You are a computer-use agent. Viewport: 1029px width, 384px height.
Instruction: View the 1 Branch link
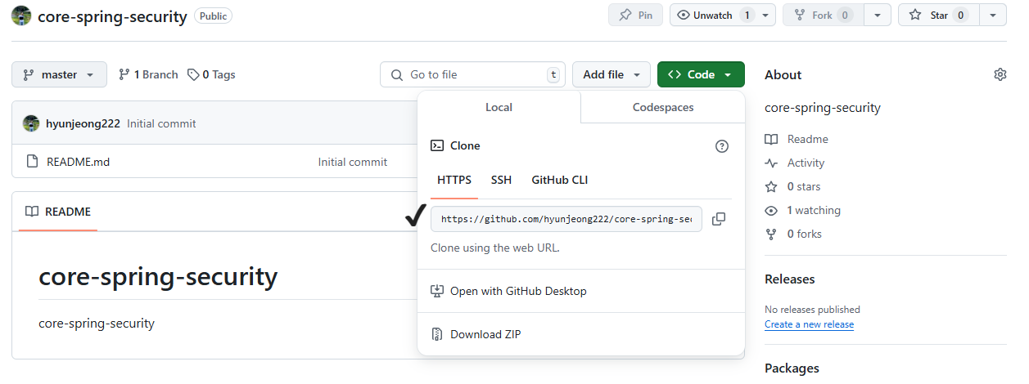148,74
